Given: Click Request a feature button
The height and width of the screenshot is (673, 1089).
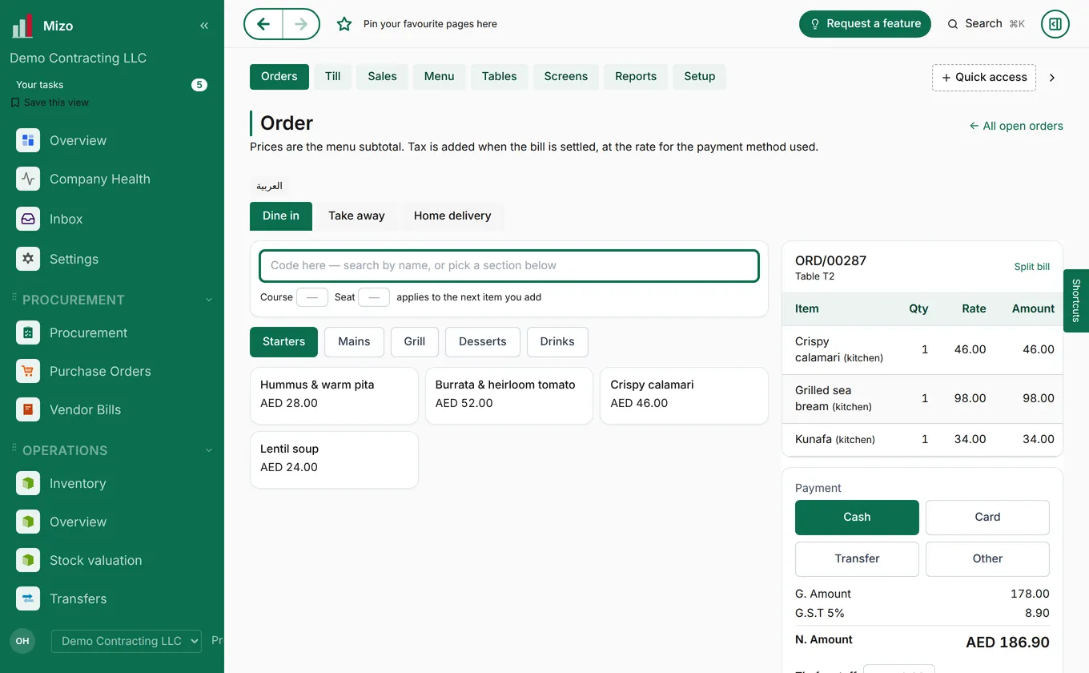Looking at the screenshot, I should (x=865, y=24).
